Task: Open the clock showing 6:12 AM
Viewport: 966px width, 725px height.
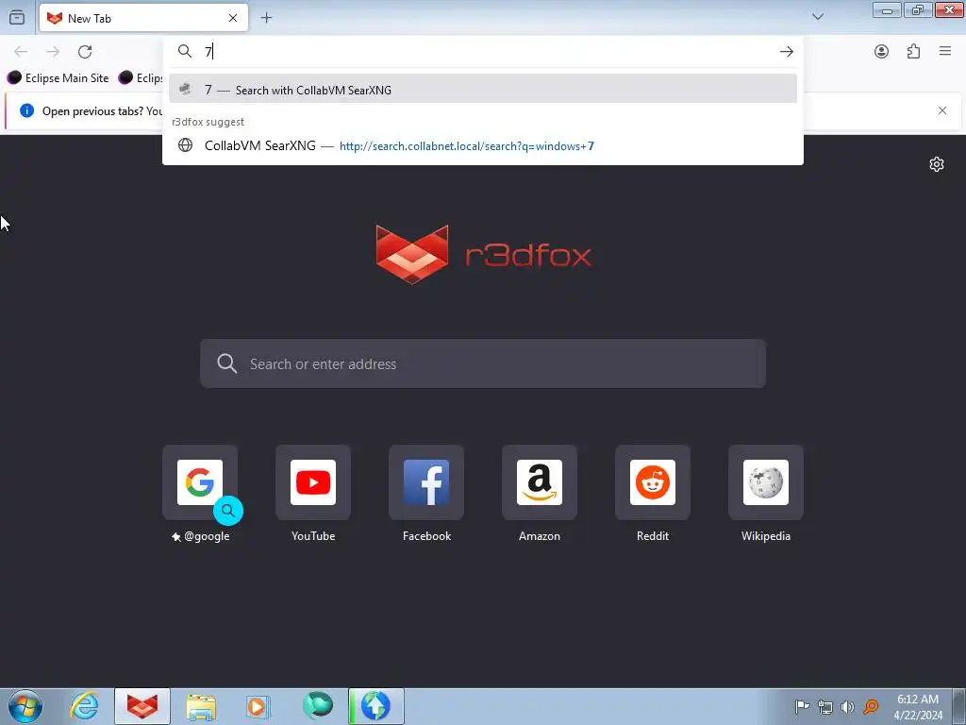Action: (x=918, y=706)
